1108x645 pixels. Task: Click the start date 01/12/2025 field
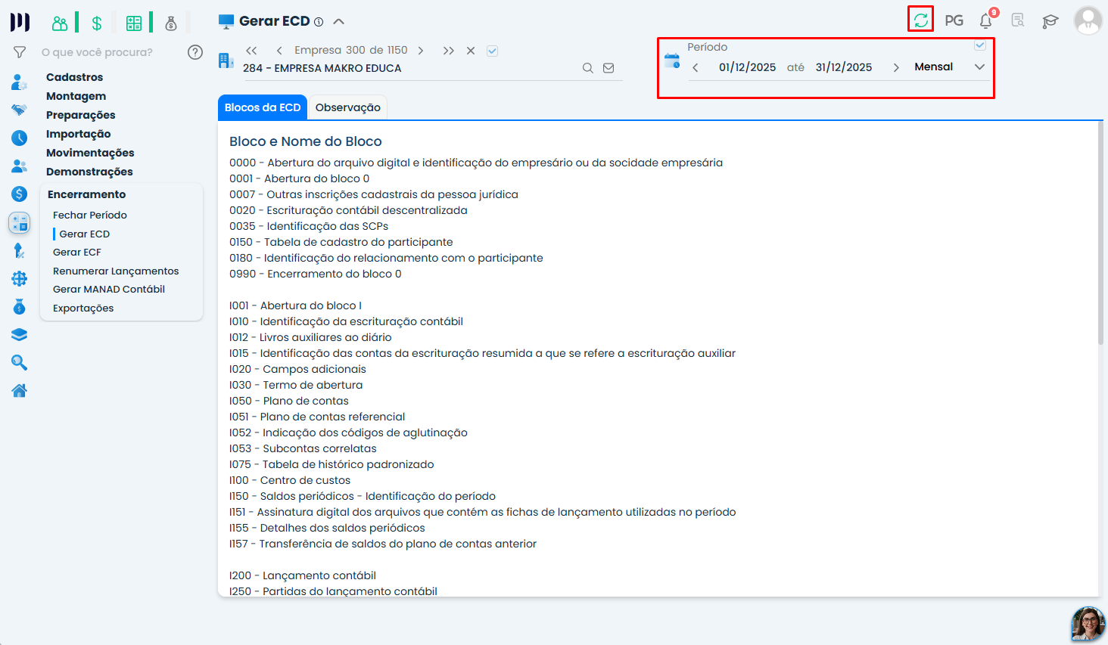pos(748,67)
